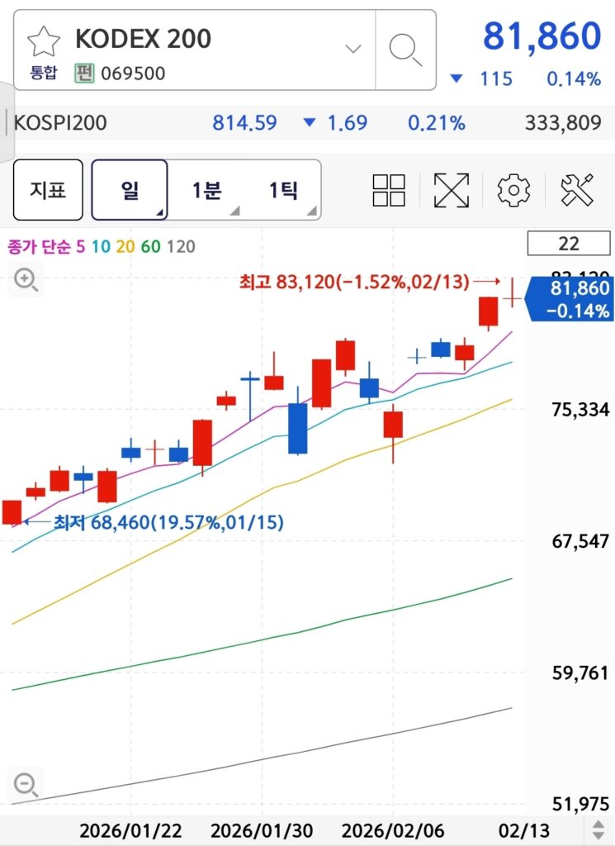Zoom in on the chart
Image resolution: width=615 pixels, height=846 pixels.
[26, 280]
